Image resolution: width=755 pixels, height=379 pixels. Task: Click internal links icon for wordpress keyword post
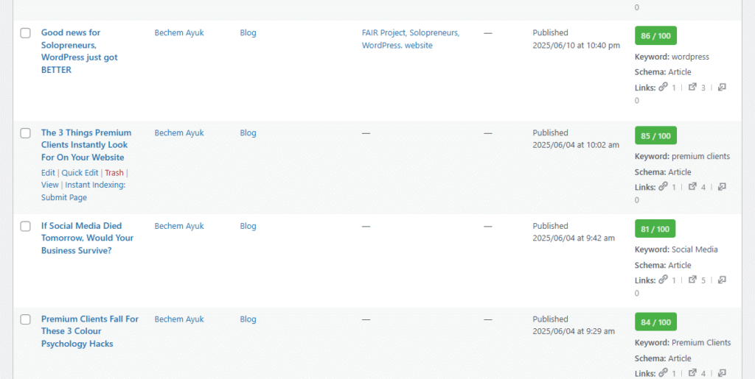663,87
